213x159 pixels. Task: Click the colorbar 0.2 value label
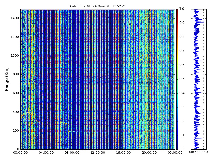coord(182,121)
